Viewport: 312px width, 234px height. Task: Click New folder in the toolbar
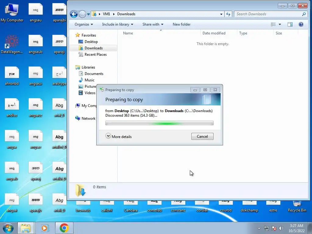coord(182,24)
